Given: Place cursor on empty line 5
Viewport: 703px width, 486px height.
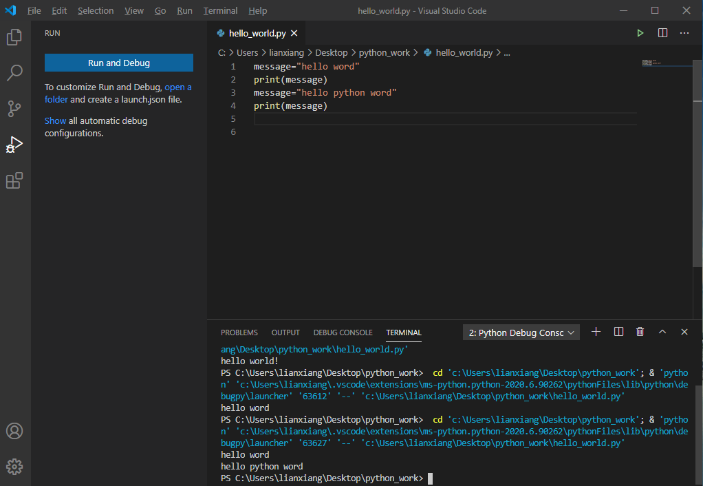Looking at the screenshot, I should (445, 119).
